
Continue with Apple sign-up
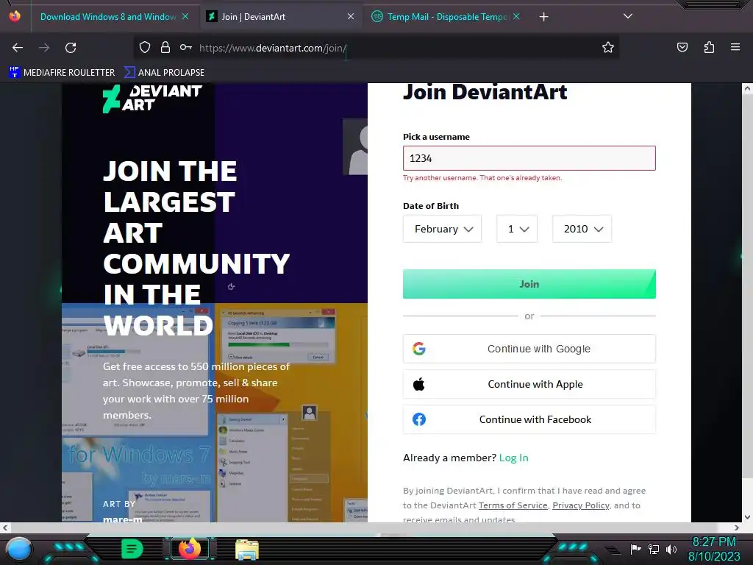pyautogui.click(x=529, y=384)
